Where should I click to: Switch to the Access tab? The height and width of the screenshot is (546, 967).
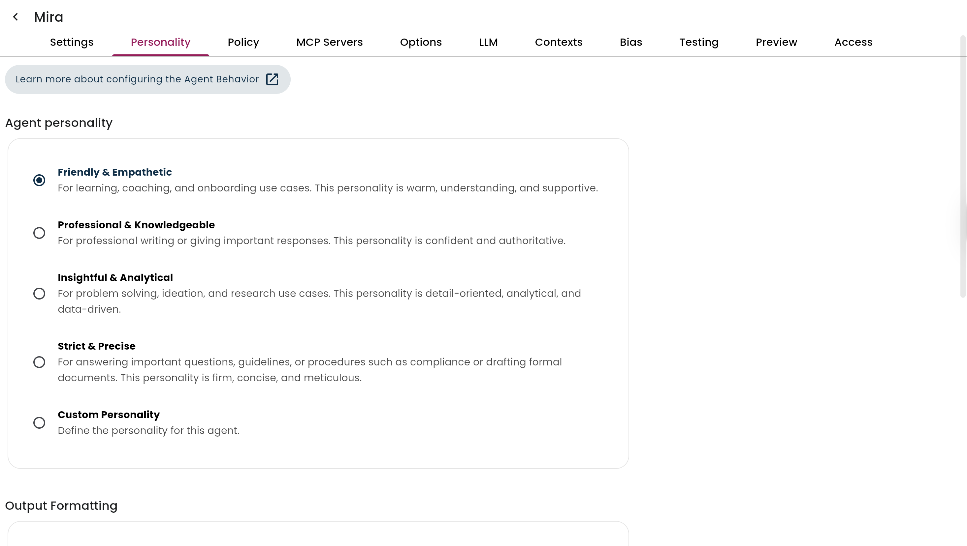tap(853, 43)
